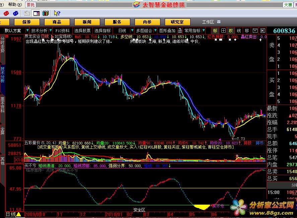Image resolution: width=297 pixels, height=218 pixels.
Task: Click the red gear icon at chart corner
Action: pos(7,36)
